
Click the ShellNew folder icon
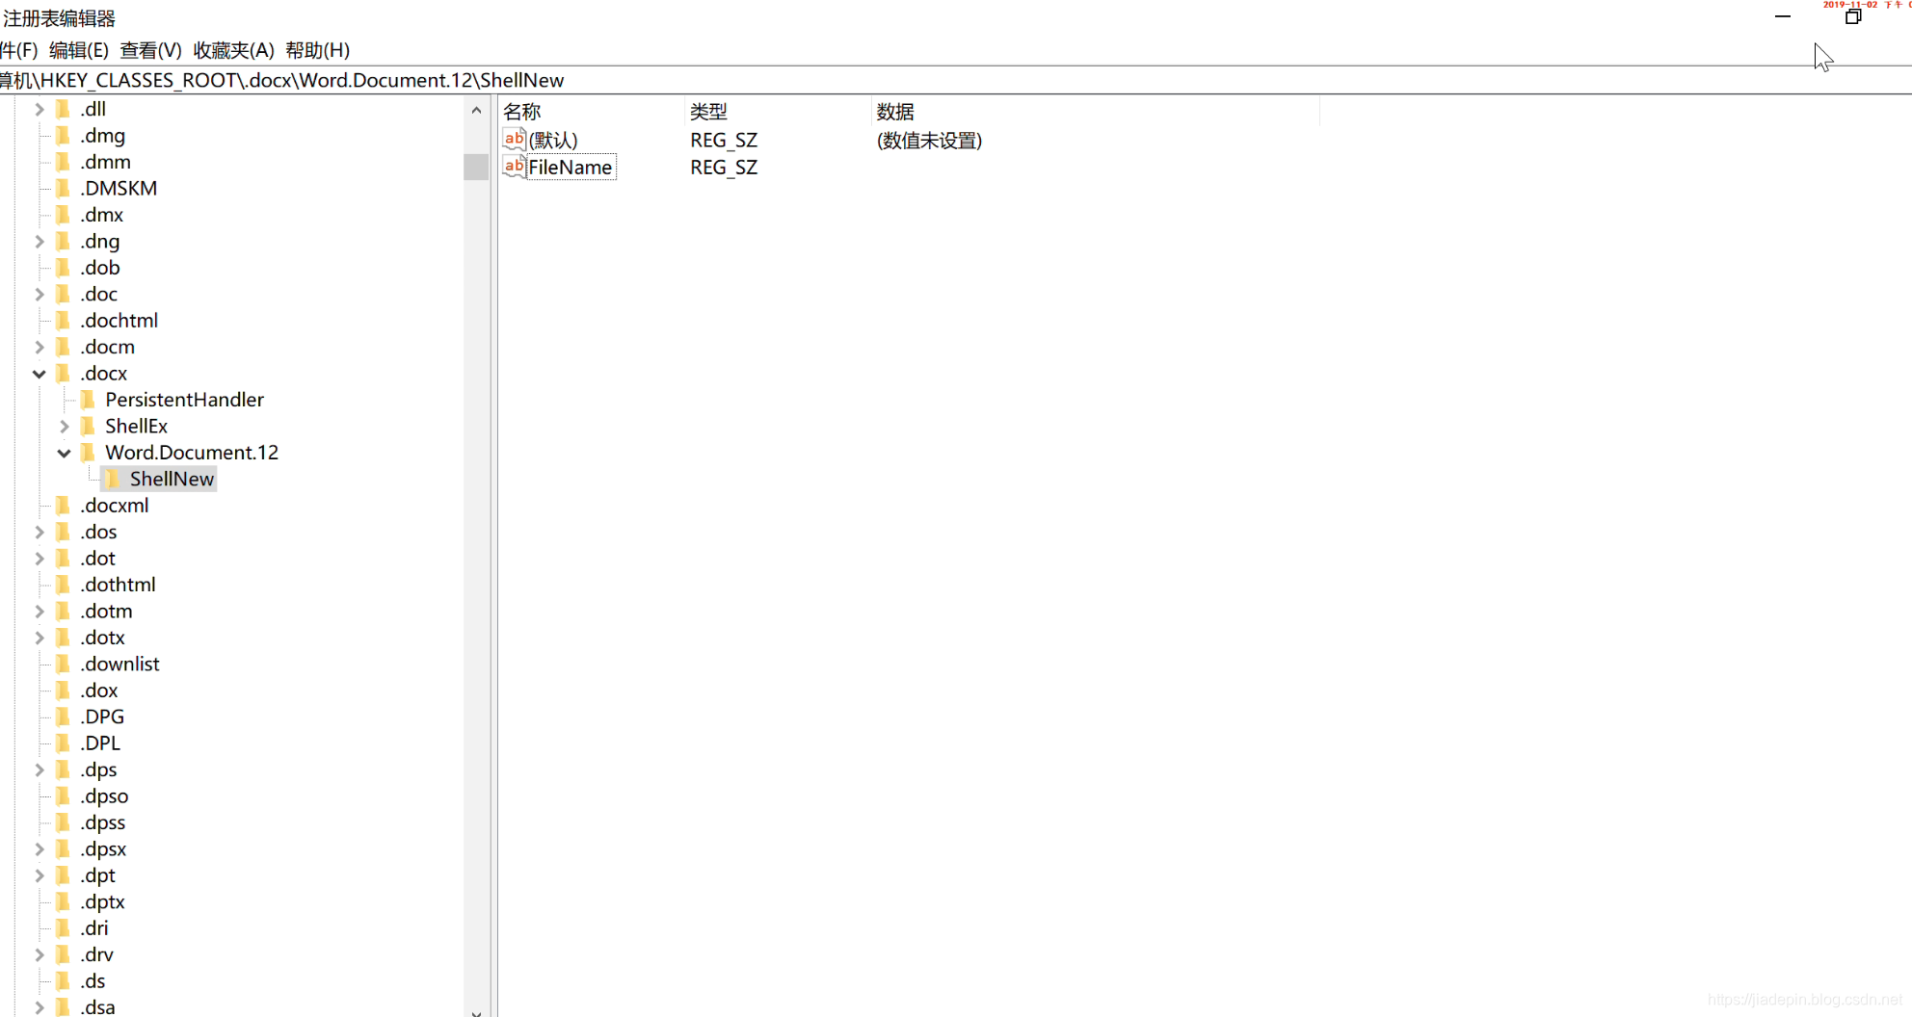pos(114,479)
